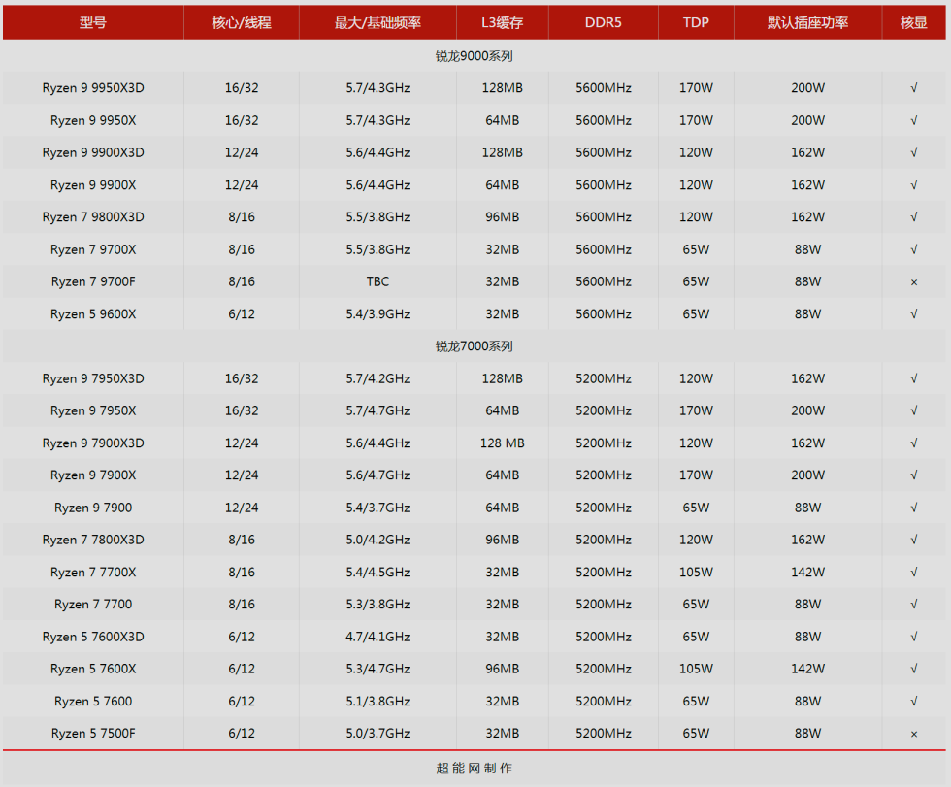This screenshot has width=951, height=787.
Task: Select the Ryzen 9 9900X3D model cell
Action: pyautogui.click(x=93, y=152)
